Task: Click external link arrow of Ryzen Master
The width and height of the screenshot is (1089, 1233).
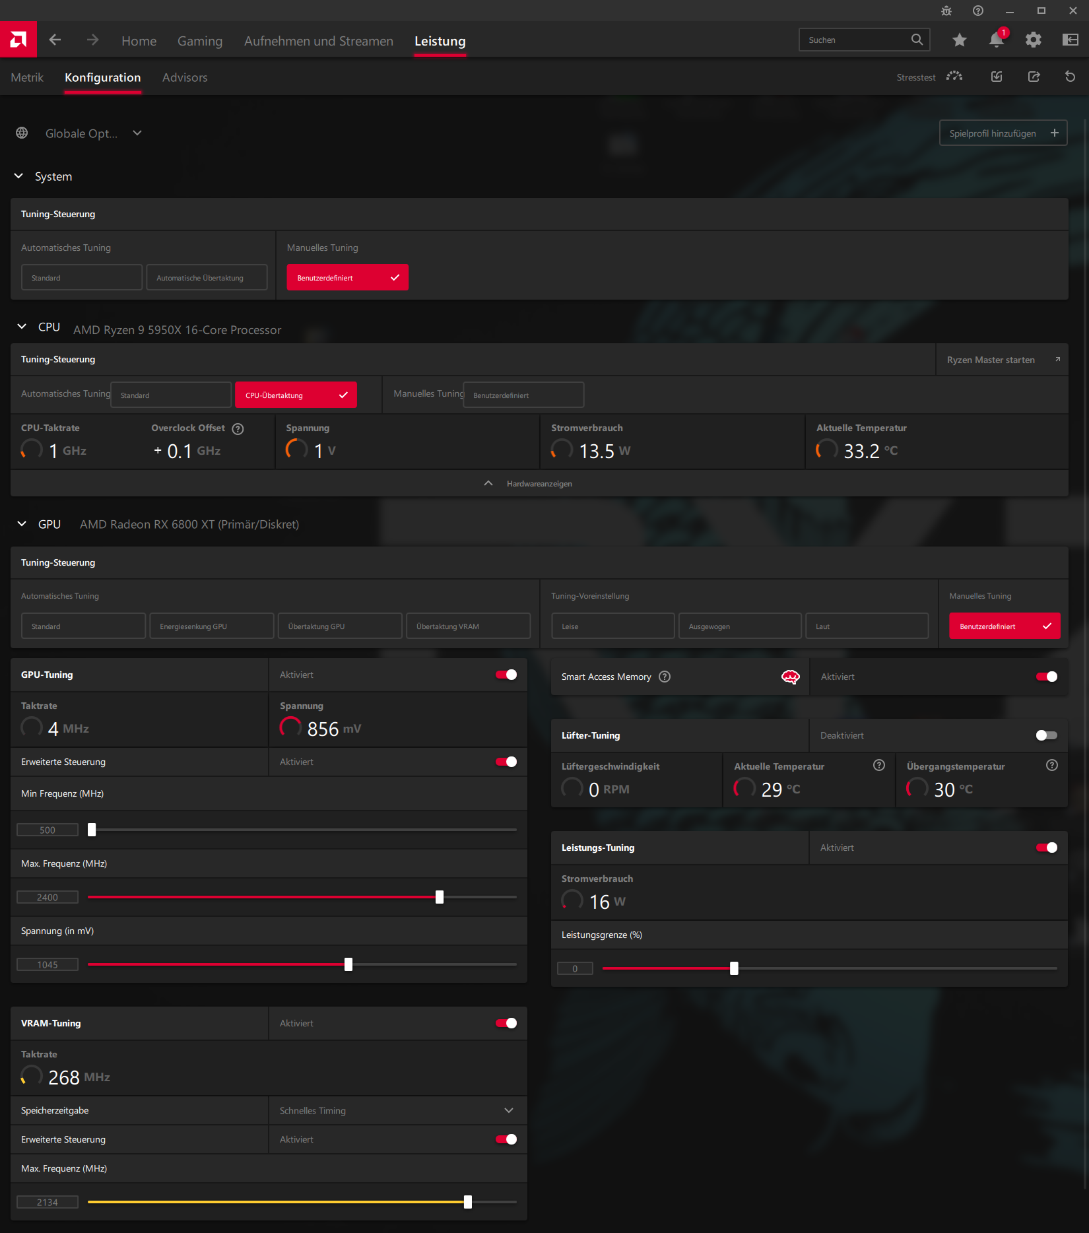Action: (x=1057, y=360)
